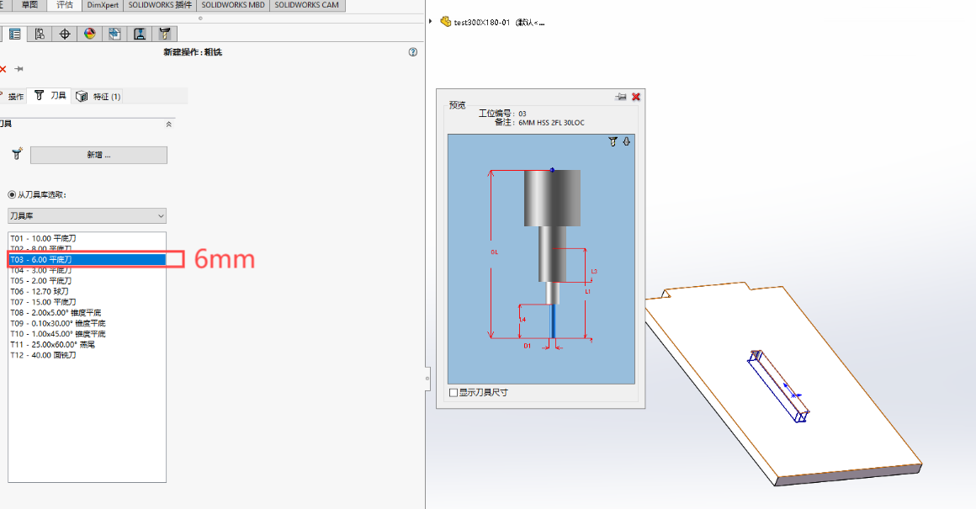Open the 操作 sub-tab
This screenshot has width=976, height=509.
[13, 96]
